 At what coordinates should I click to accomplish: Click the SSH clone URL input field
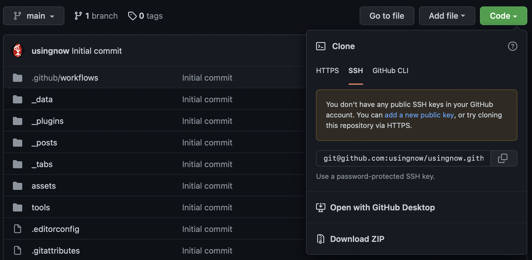point(404,158)
